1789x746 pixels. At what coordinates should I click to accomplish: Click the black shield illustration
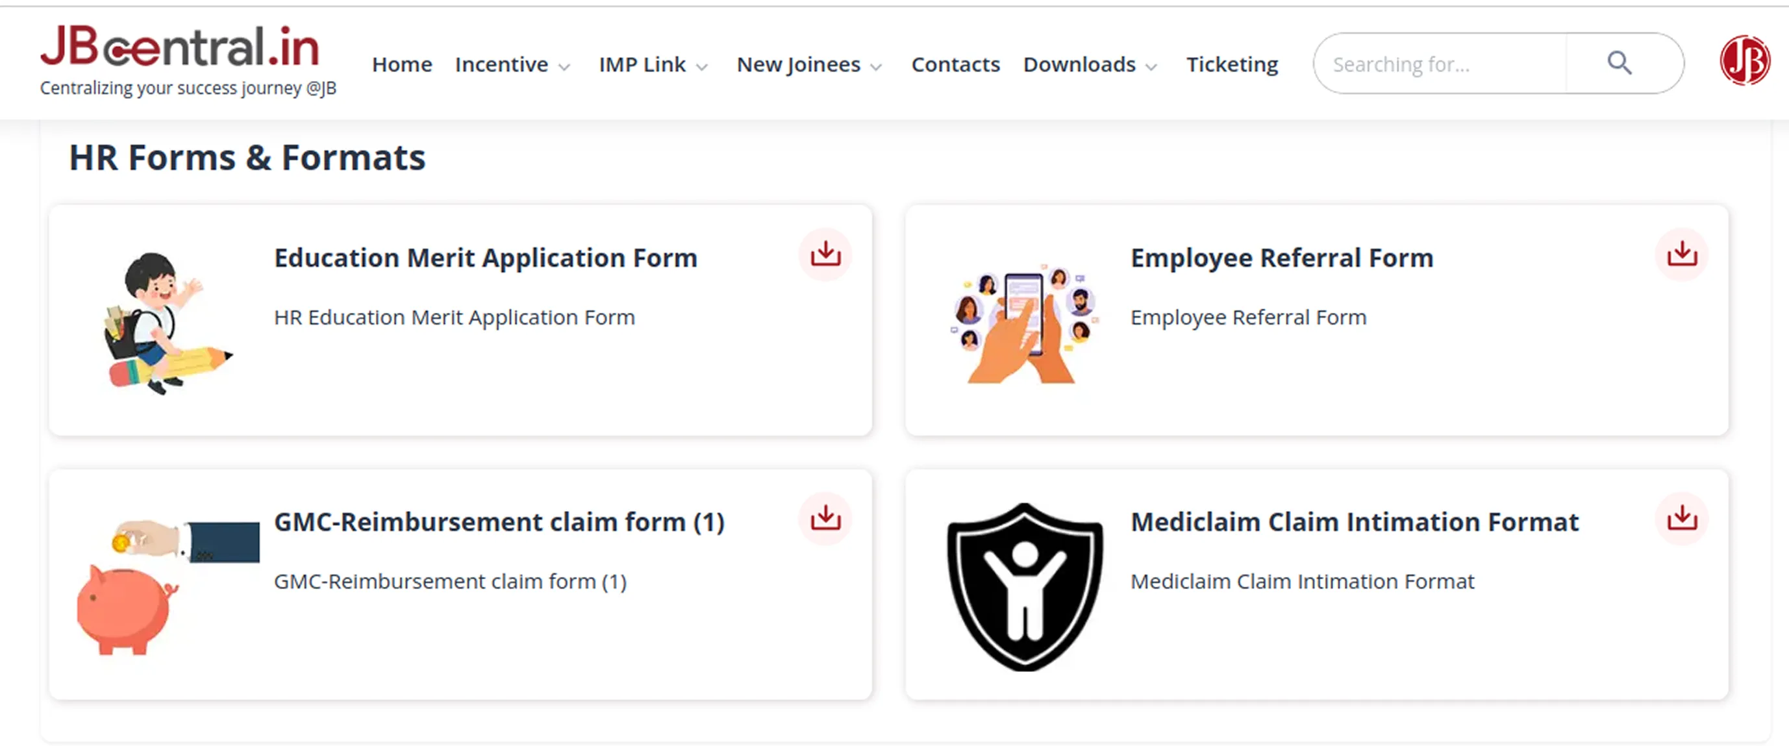[x=1024, y=587]
